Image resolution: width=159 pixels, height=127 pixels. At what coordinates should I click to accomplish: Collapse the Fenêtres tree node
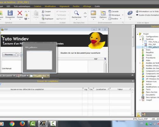point(140,39)
